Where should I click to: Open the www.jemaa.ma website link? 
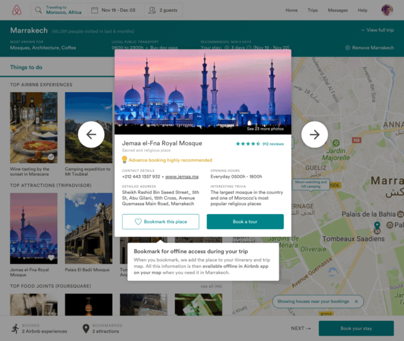(182, 177)
